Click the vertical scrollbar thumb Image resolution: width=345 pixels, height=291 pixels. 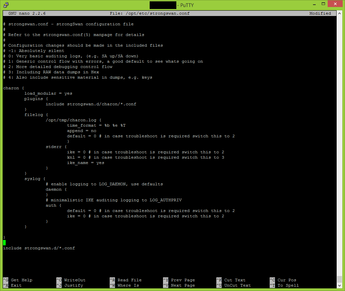(x=339, y=279)
